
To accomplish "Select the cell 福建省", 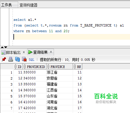I will click(60, 84).
